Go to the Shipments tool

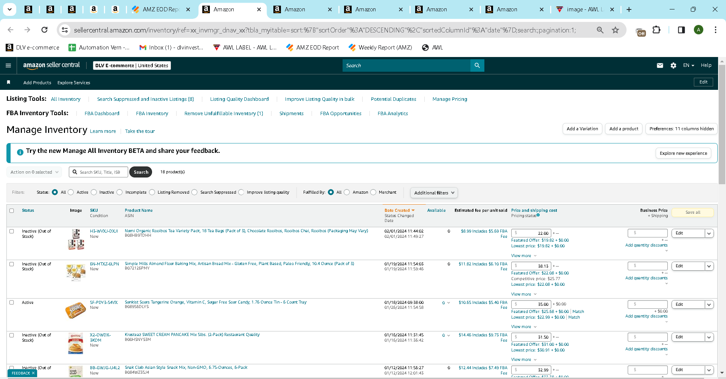292,114
